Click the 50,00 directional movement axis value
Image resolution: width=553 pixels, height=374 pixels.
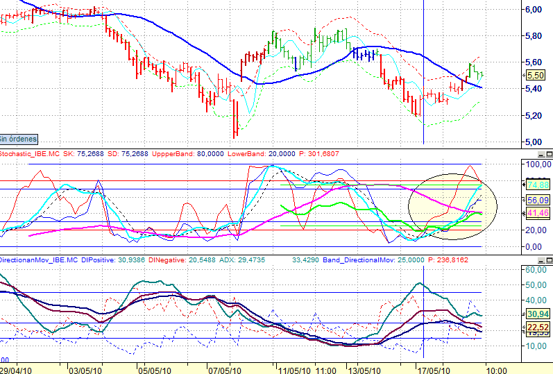[536, 284]
